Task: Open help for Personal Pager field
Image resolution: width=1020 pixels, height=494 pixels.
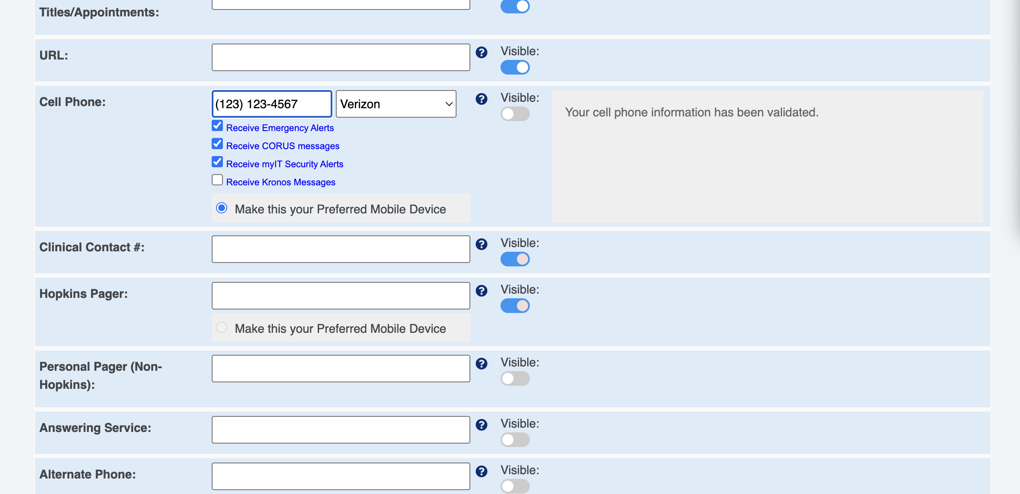Action: 481,364
